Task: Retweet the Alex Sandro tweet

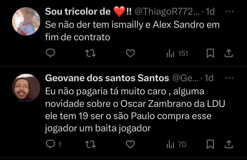Action: coord(90,53)
